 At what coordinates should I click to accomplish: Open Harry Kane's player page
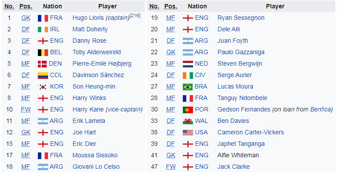[x=88, y=110]
